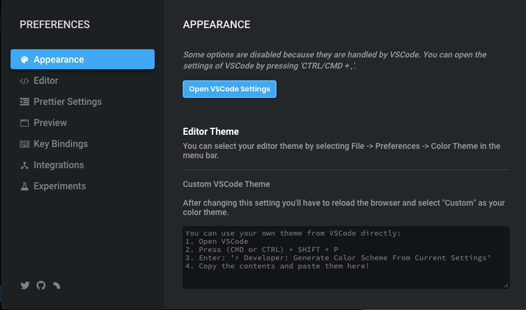
Task: Go to Prettier Settings section
Action: click(x=67, y=102)
